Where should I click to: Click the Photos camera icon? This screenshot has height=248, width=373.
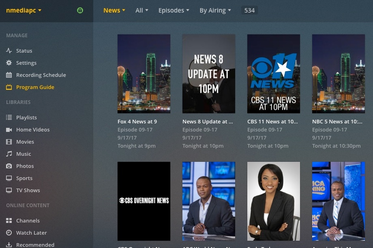point(9,166)
